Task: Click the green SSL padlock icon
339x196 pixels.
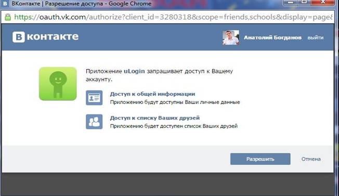Action: pyautogui.click(x=8, y=17)
